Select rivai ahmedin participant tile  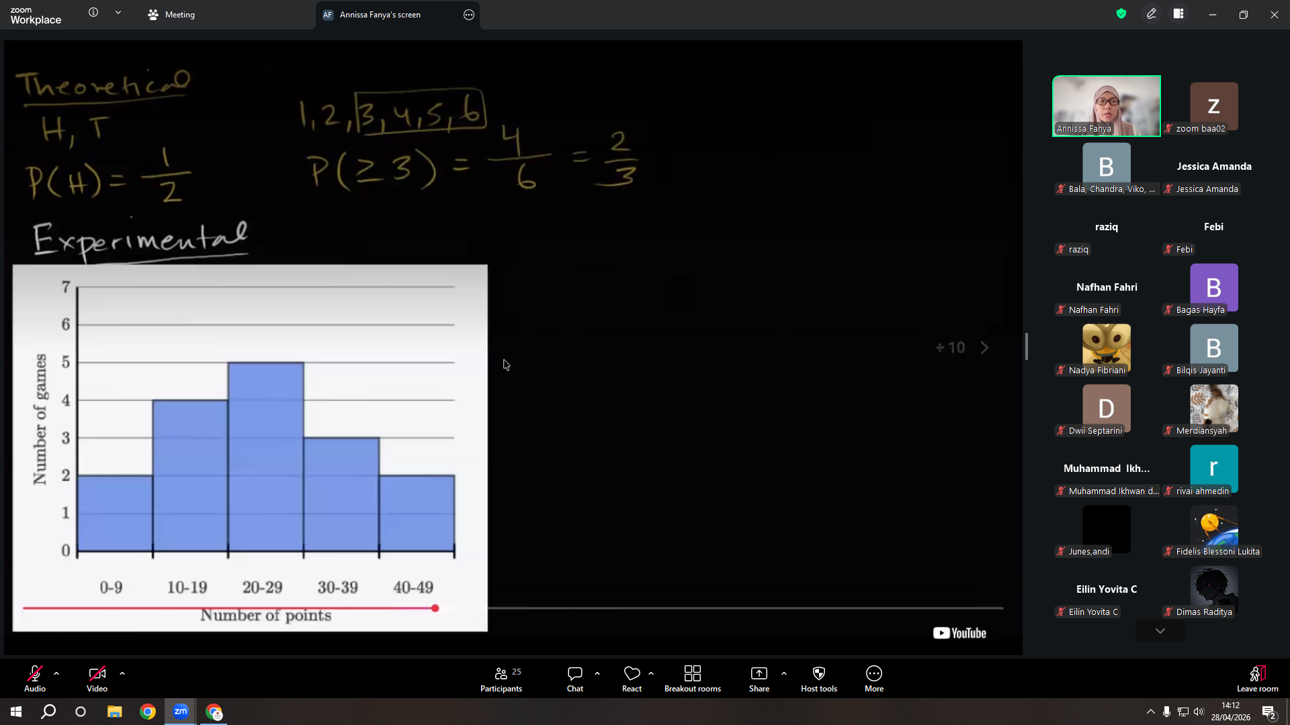(1214, 469)
